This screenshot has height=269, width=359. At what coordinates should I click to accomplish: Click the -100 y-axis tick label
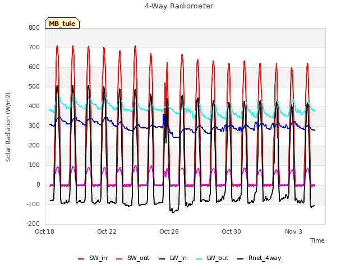click(33, 204)
